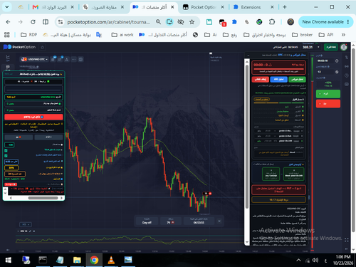
Task: Click the right arrow of bot panel scrollbar
Action: coord(61,198)
